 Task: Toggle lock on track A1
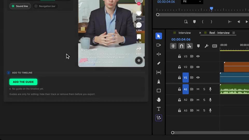tap(179, 89)
